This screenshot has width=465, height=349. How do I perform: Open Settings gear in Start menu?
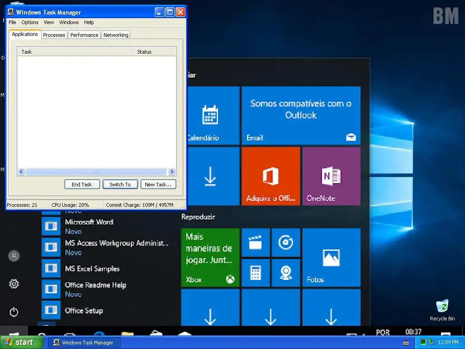click(x=14, y=284)
